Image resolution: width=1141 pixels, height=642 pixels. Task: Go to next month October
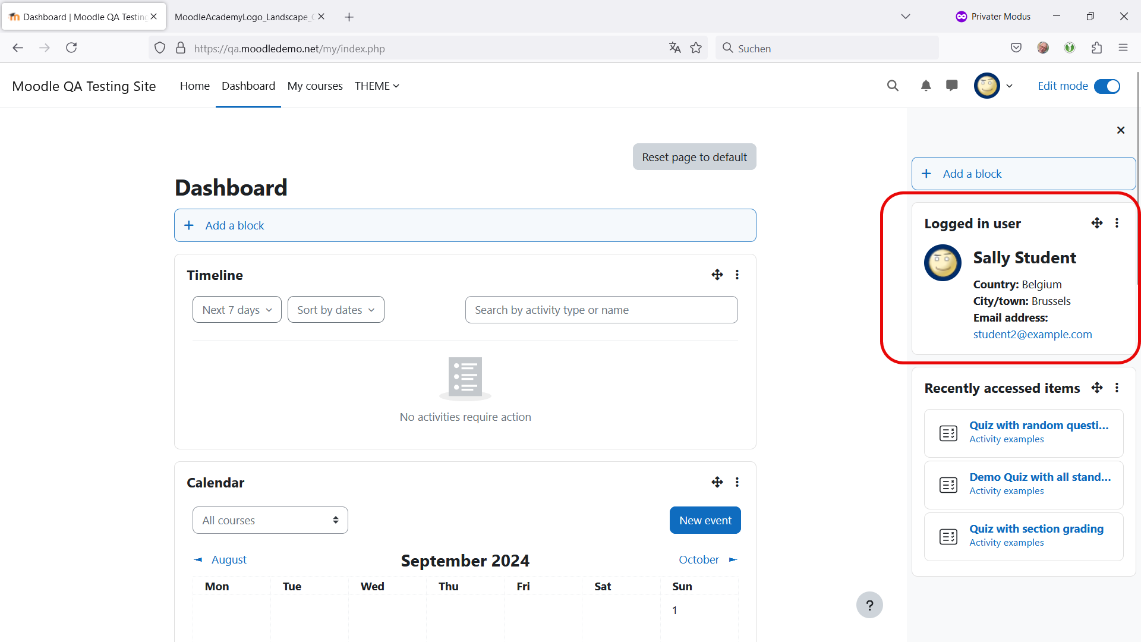708,559
